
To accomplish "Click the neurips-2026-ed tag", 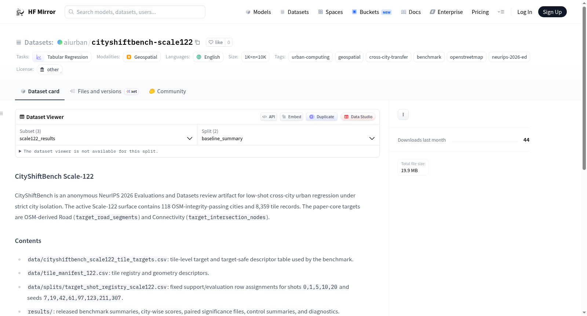I will pos(509,57).
